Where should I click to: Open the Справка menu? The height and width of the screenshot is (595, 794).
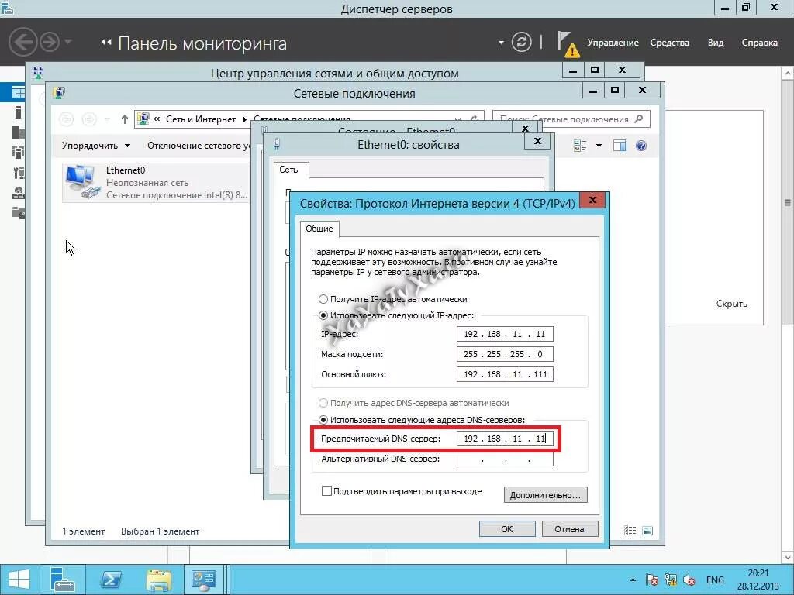(760, 43)
